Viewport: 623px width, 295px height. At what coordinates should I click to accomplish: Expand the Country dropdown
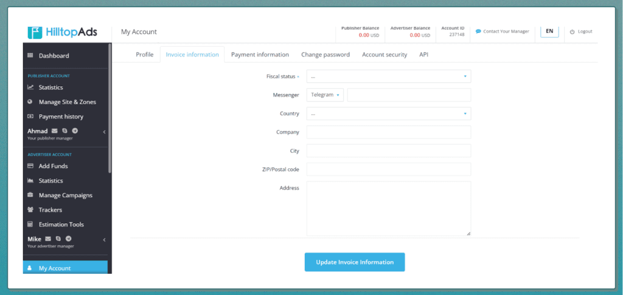[388, 114]
